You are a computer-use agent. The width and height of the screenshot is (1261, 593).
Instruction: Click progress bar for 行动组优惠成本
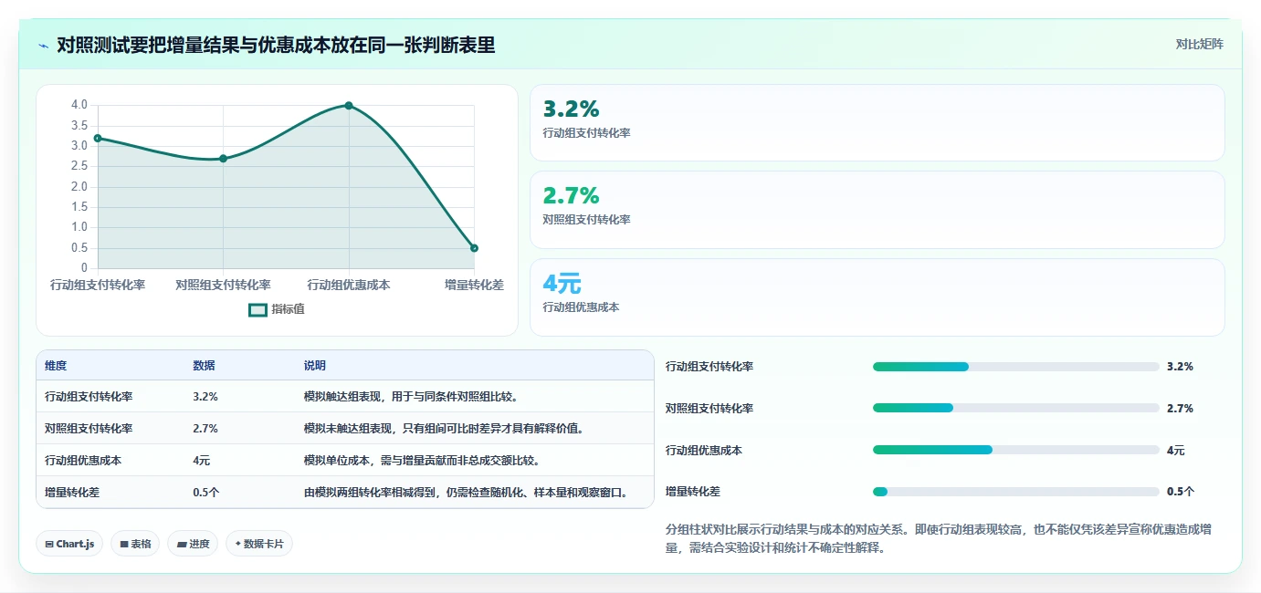(x=1016, y=450)
